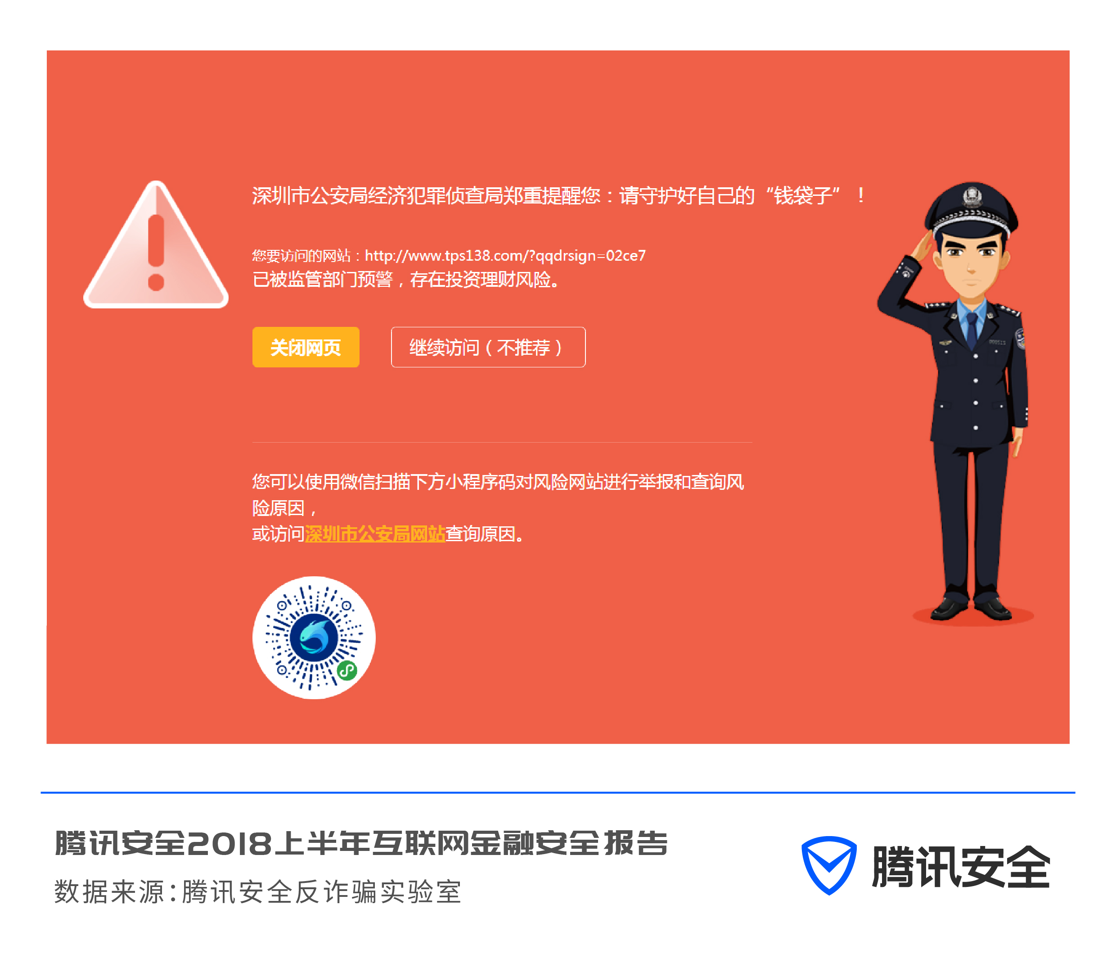
Task: Click the tps138.com URL text
Action: tap(505, 255)
